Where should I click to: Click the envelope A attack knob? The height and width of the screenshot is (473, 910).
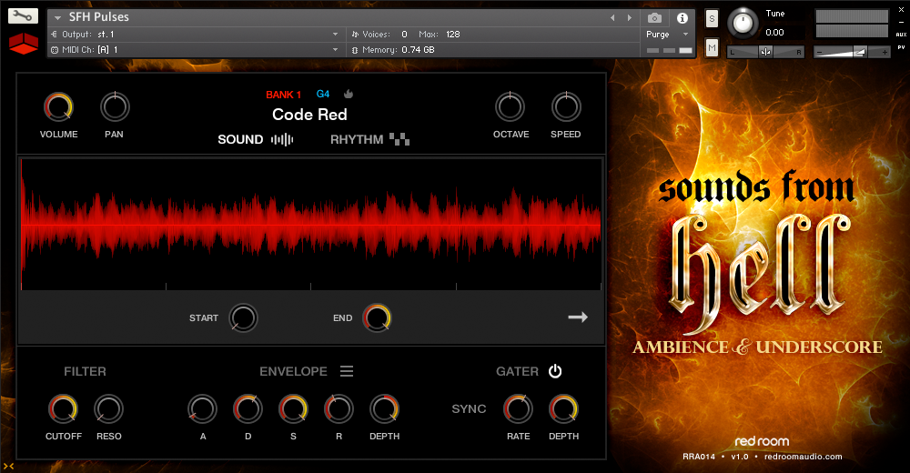coord(202,408)
